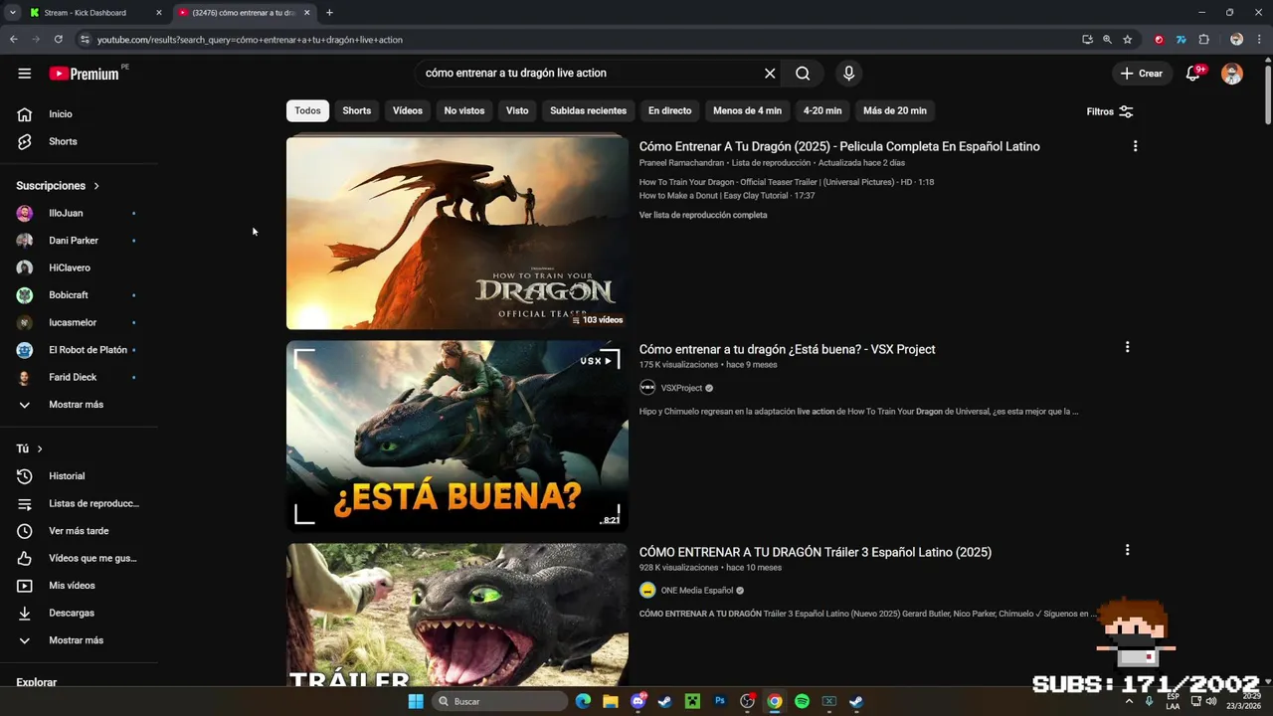Screen dimensions: 1273x716
Task: Select the No vistos filter chip
Action: pos(464,110)
